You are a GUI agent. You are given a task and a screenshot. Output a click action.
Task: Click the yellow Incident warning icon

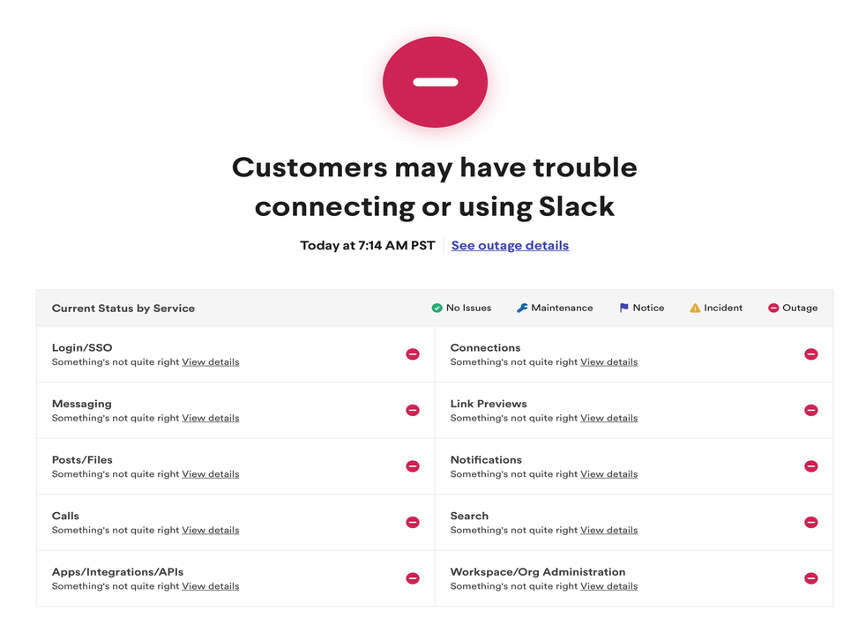coord(695,308)
